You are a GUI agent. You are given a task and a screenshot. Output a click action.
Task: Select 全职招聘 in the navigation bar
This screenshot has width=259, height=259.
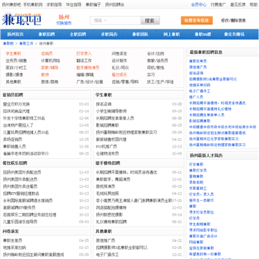click(78, 35)
